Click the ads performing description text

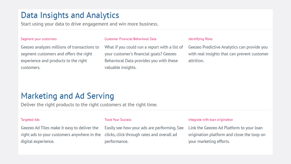click(x=144, y=135)
